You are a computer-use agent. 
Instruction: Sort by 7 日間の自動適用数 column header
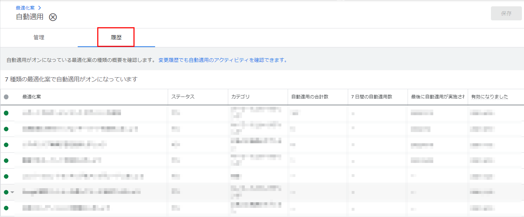[371, 97]
